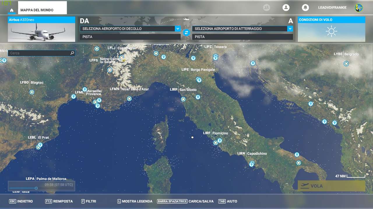The height and width of the screenshot is (209, 373).
Task: Expand the departure airport dropdown arrow
Action: click(177, 29)
